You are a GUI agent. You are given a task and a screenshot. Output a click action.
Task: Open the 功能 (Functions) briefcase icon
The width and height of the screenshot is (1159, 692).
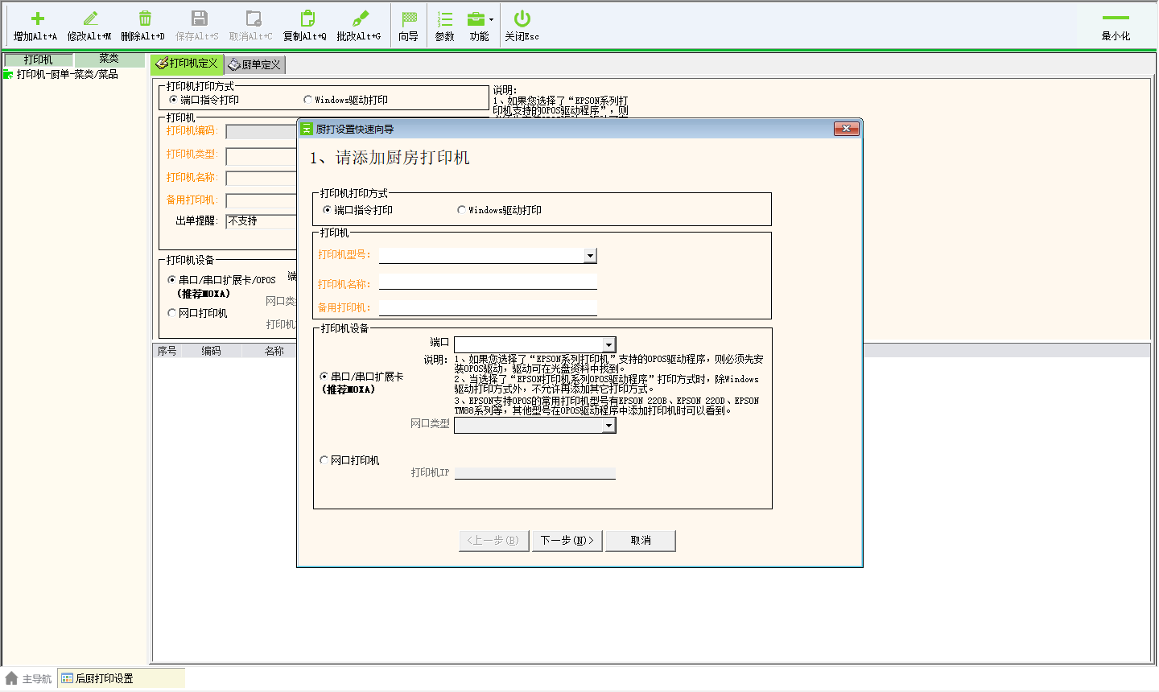point(476,19)
